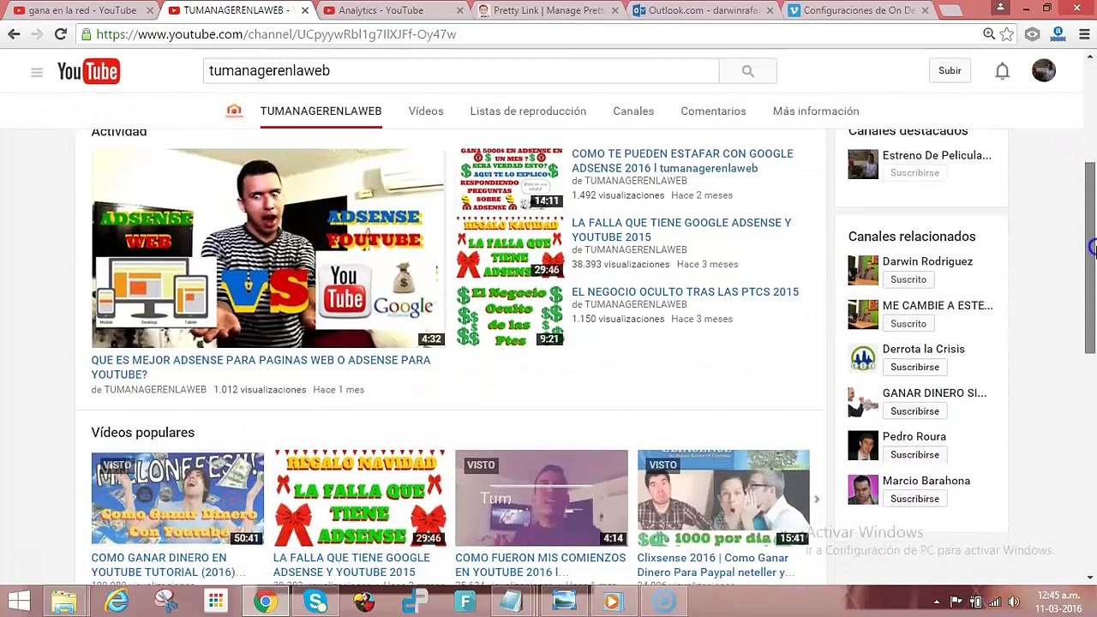This screenshot has width=1097, height=617.
Task: Click the search magnifier button
Action: [x=747, y=71]
